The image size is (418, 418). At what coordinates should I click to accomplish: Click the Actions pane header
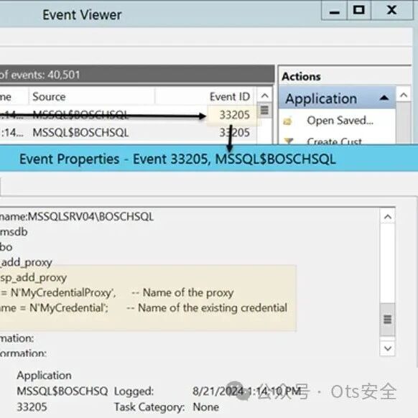click(x=301, y=77)
